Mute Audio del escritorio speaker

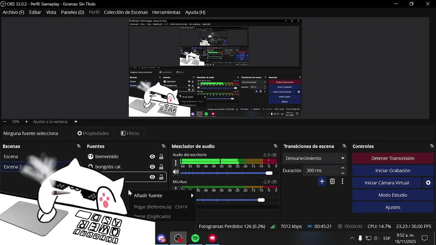tap(176, 172)
